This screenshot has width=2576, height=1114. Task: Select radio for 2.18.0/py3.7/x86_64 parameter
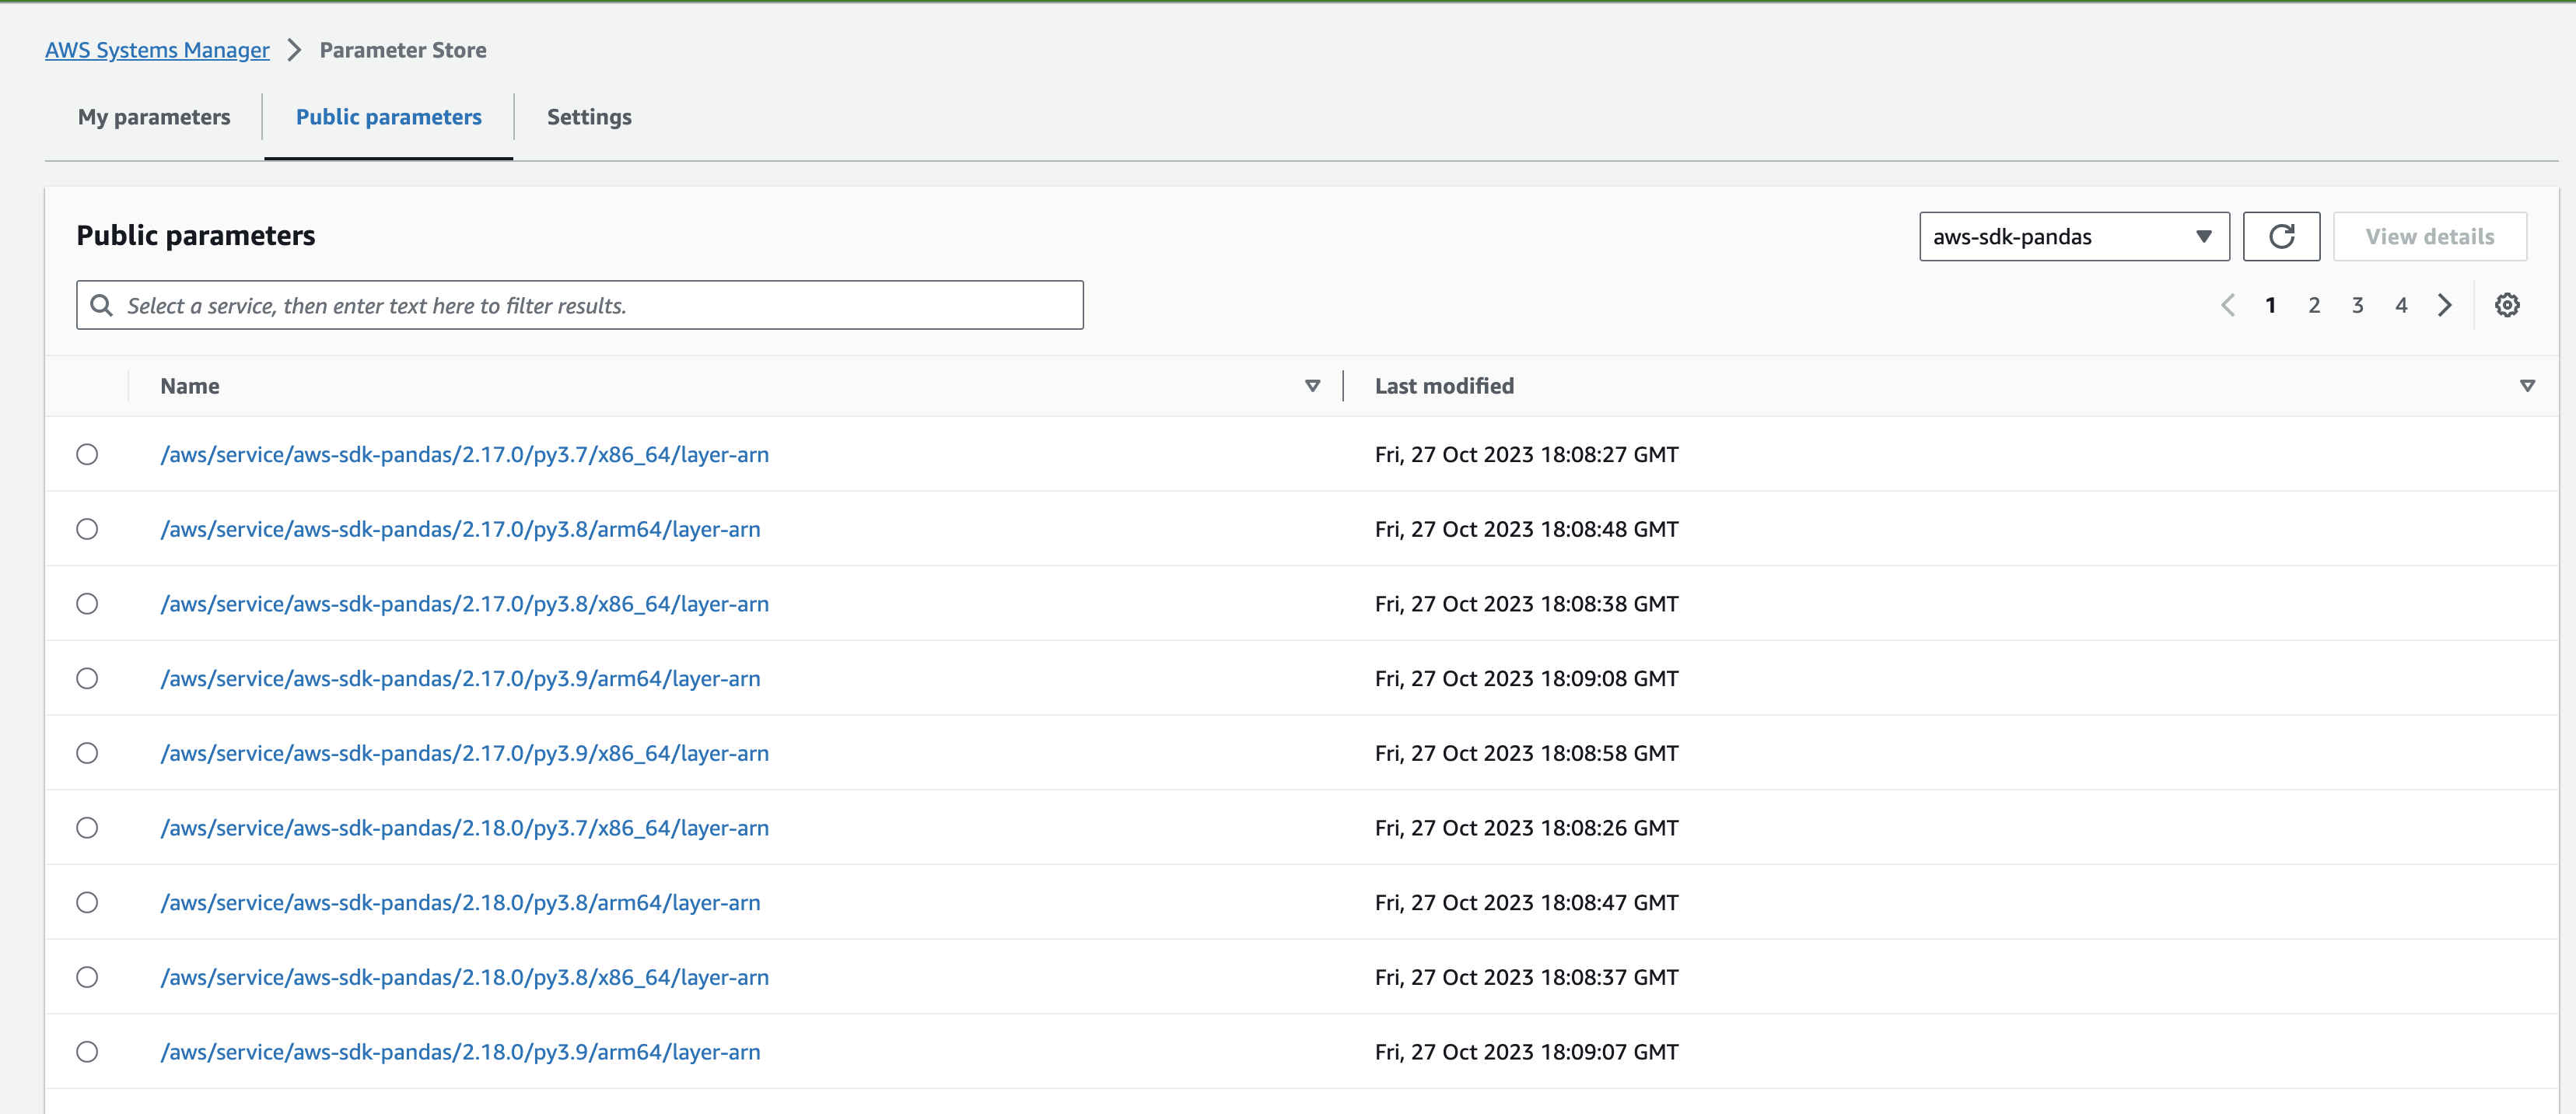click(87, 828)
